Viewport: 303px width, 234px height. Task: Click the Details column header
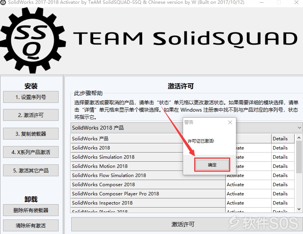283,138
